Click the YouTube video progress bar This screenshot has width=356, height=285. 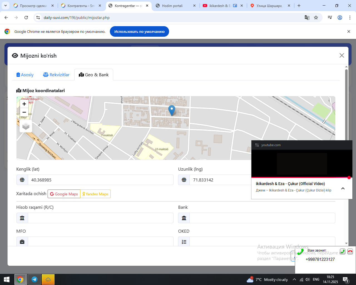click(300, 177)
